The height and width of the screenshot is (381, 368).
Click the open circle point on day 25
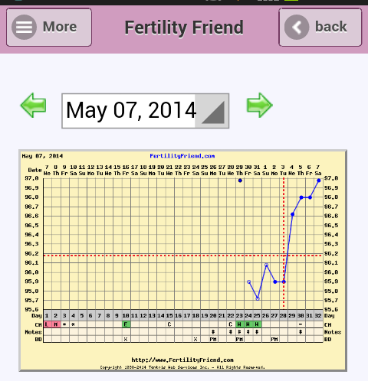[x=258, y=298]
